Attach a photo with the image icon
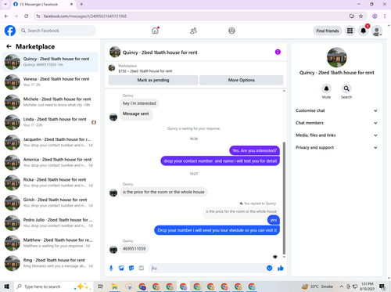Image resolution: width=391 pixels, height=292 pixels. click(x=121, y=268)
